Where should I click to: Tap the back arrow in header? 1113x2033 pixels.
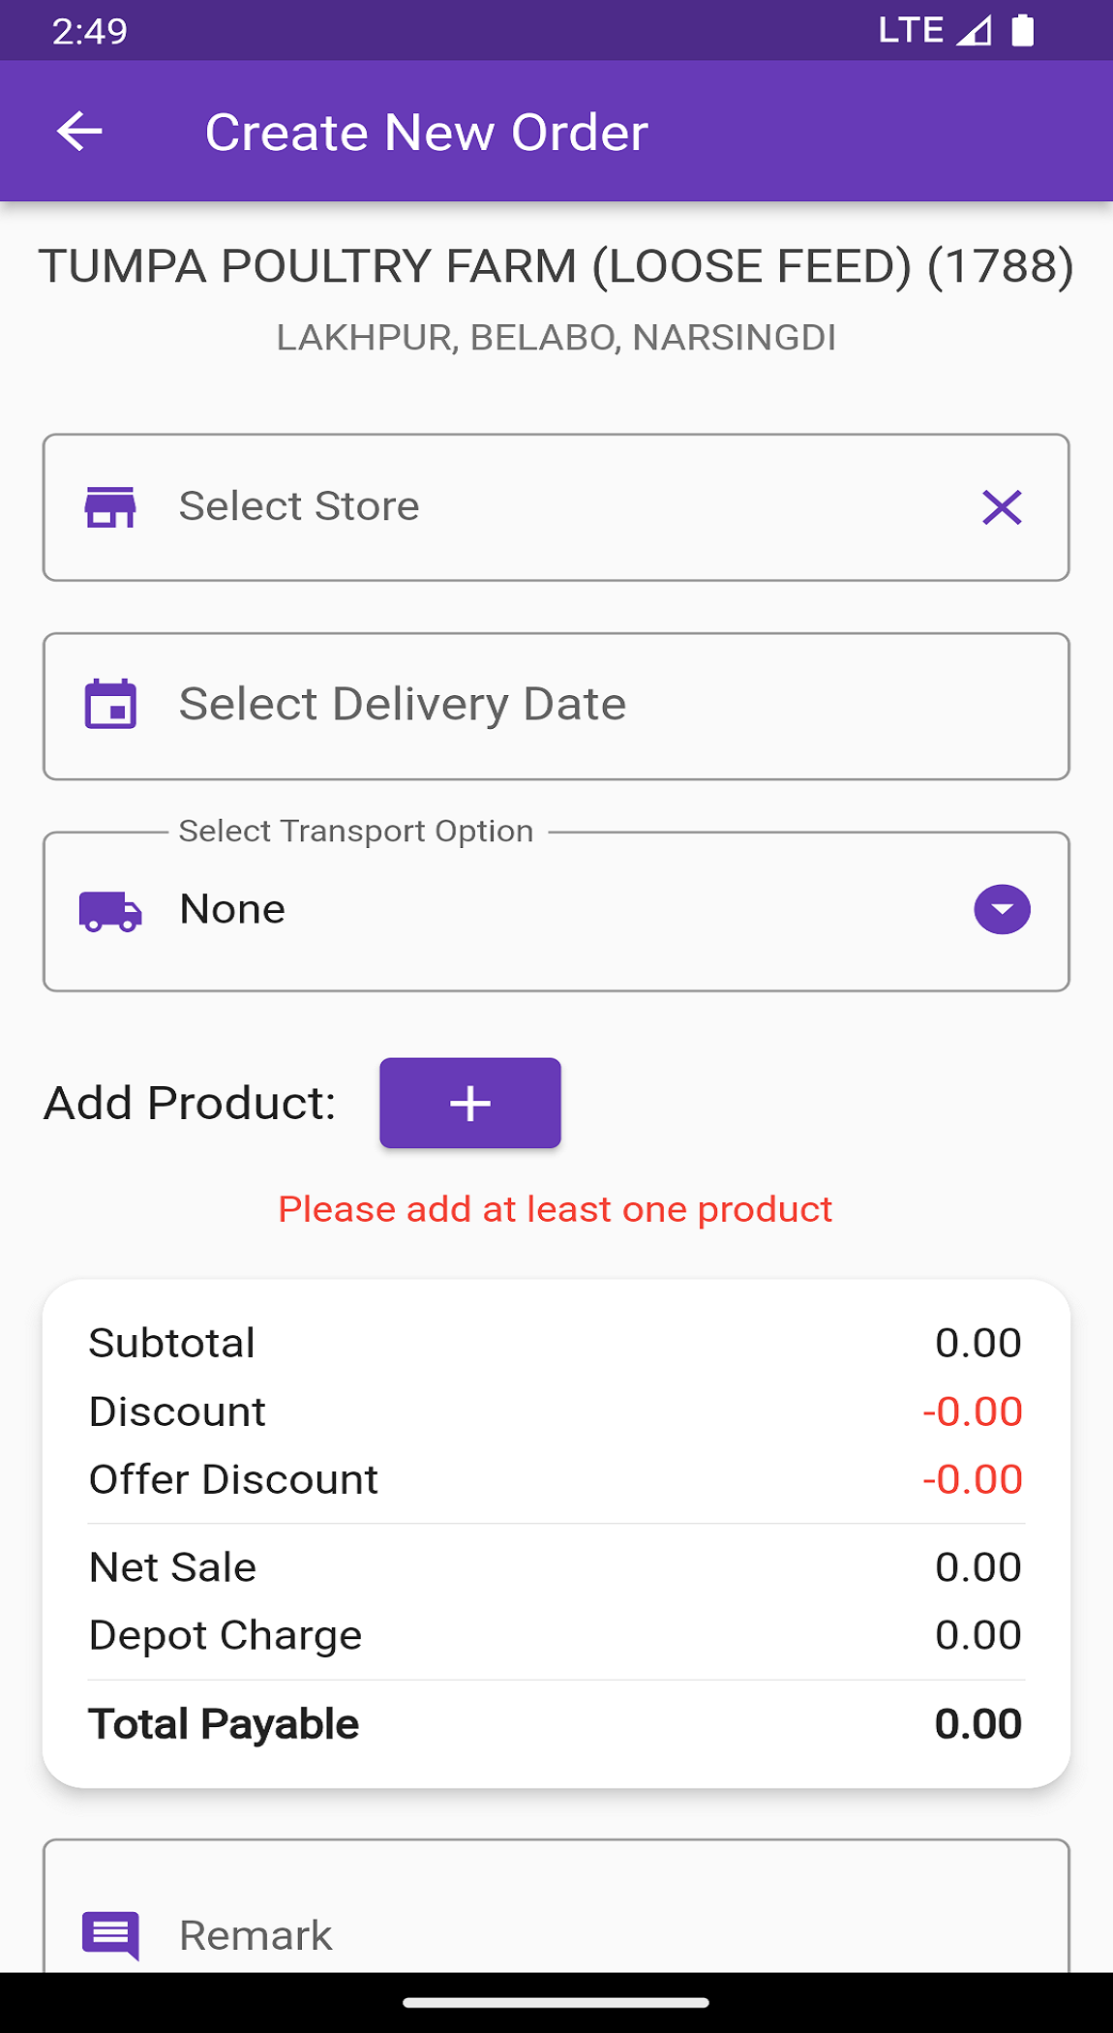coord(79,132)
